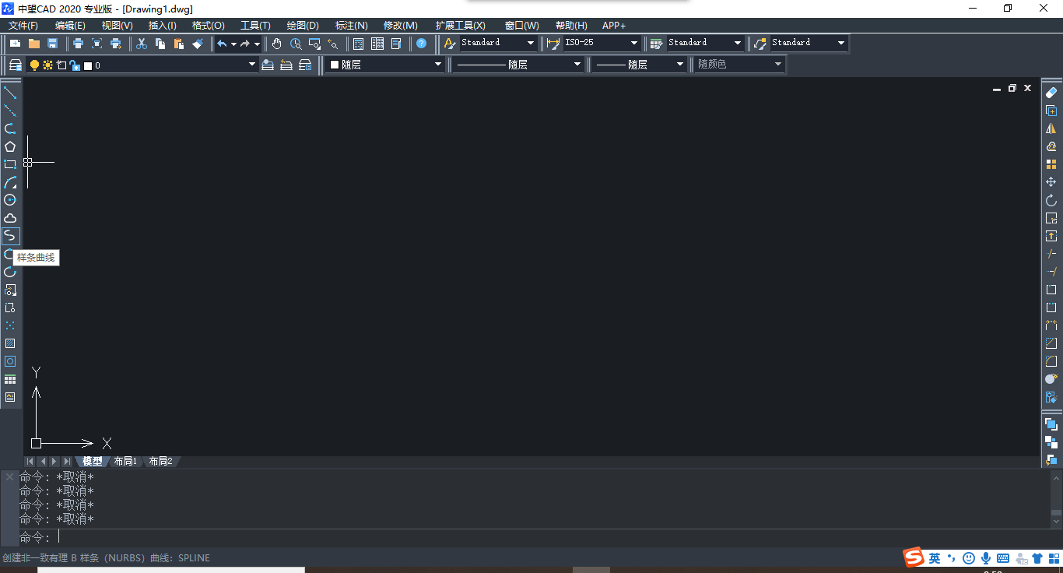The image size is (1063, 573).
Task: Activate the Move tool
Action: (x=1051, y=182)
